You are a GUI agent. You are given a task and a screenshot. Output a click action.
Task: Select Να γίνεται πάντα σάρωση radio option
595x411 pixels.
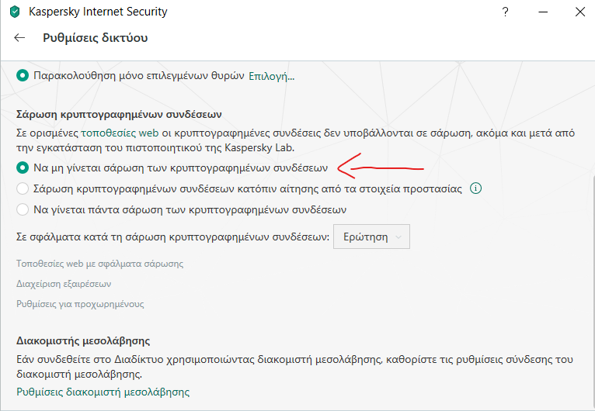tap(23, 209)
